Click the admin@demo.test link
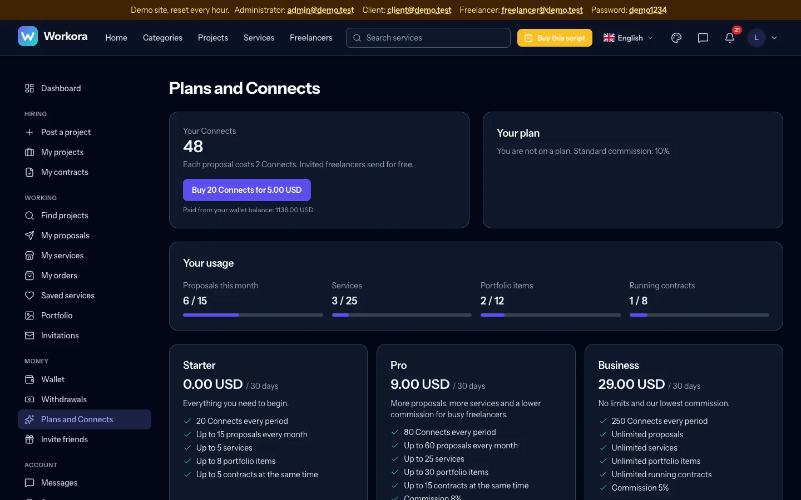The width and height of the screenshot is (801, 500). (x=320, y=10)
